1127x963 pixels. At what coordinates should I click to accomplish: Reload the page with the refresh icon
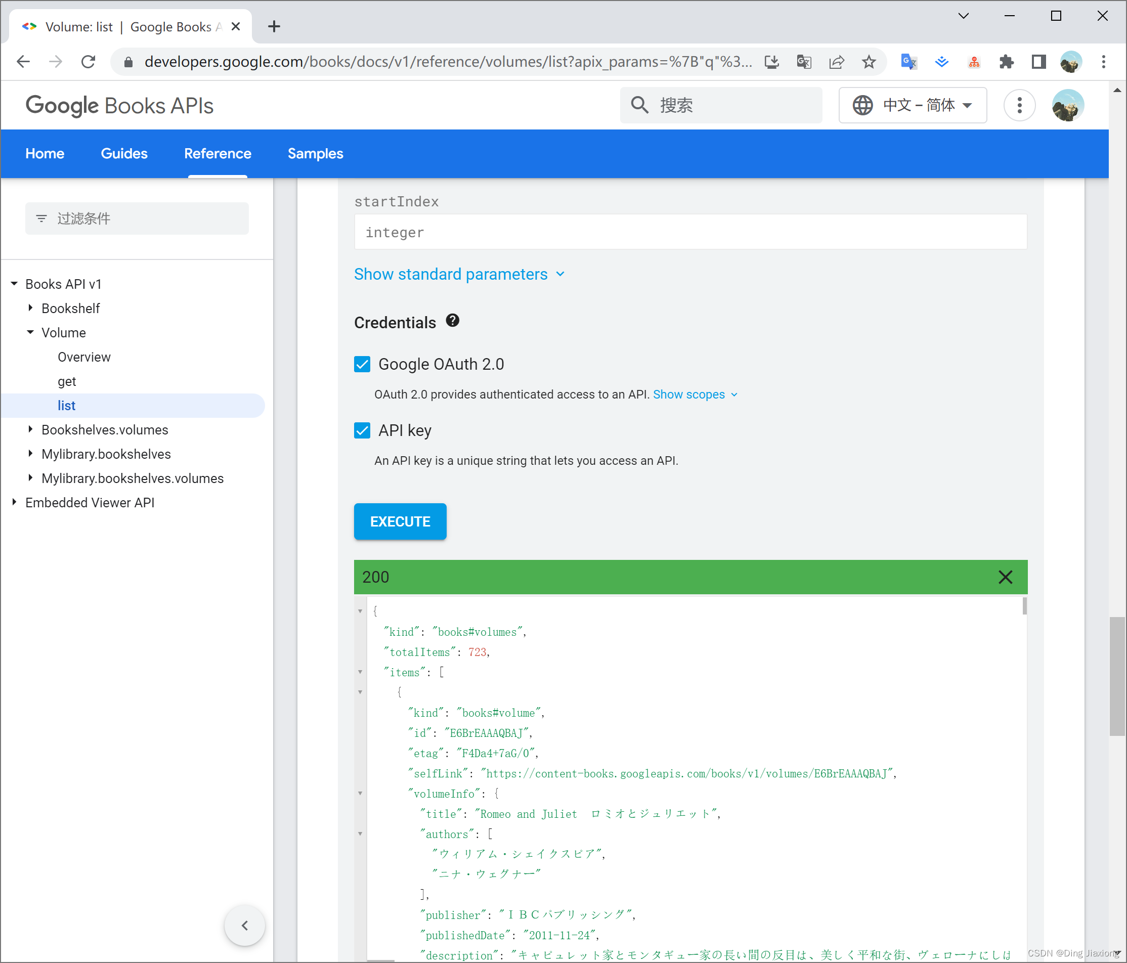click(88, 62)
